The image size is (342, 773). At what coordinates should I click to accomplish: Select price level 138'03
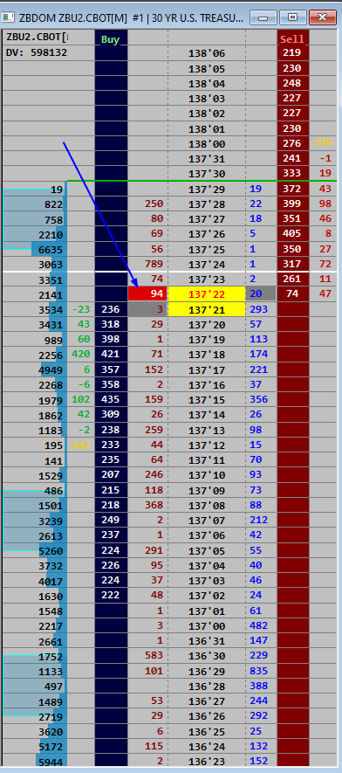click(206, 99)
